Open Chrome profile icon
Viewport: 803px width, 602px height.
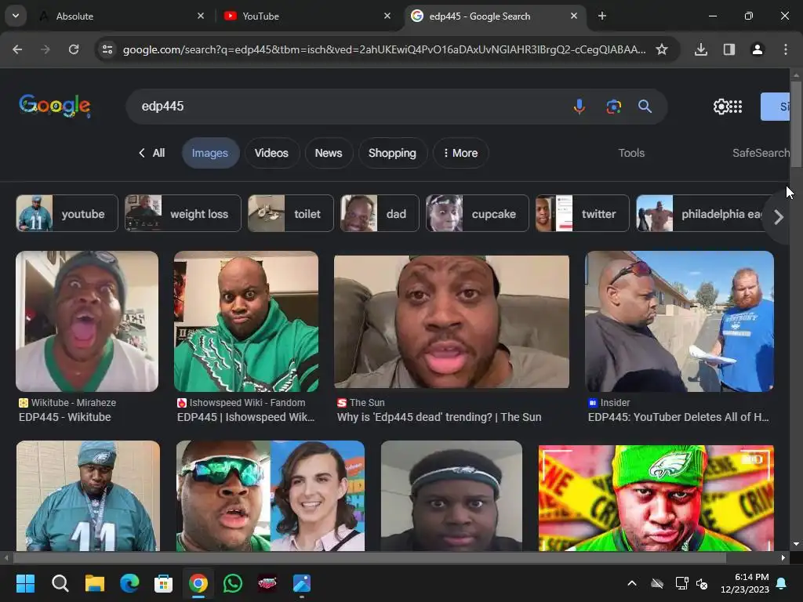(x=758, y=49)
